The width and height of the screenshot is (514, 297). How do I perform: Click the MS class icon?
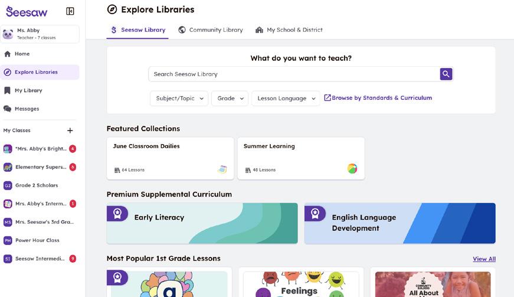(x=8, y=222)
